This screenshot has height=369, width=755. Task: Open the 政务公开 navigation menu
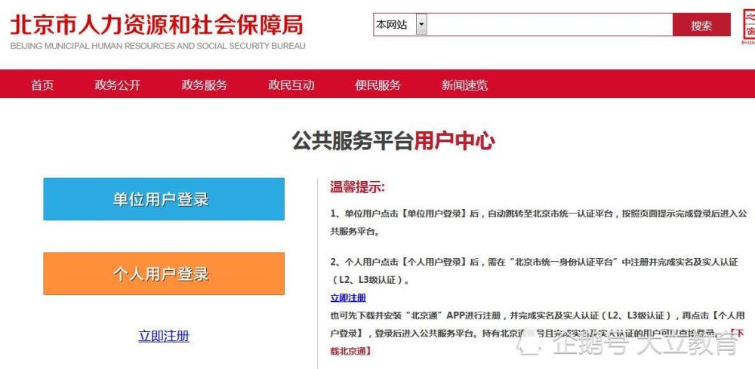tap(117, 85)
